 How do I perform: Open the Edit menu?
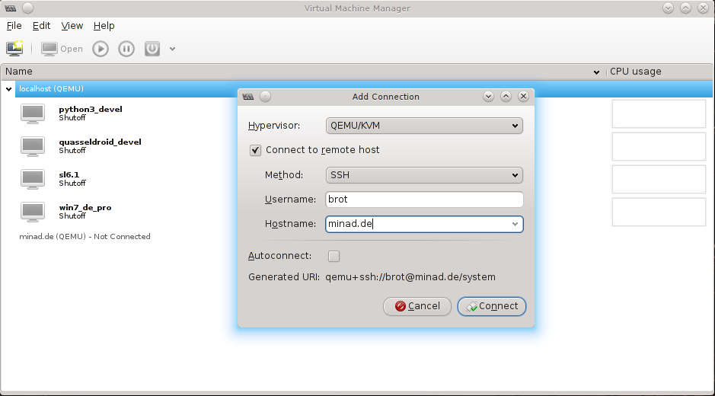[41, 26]
